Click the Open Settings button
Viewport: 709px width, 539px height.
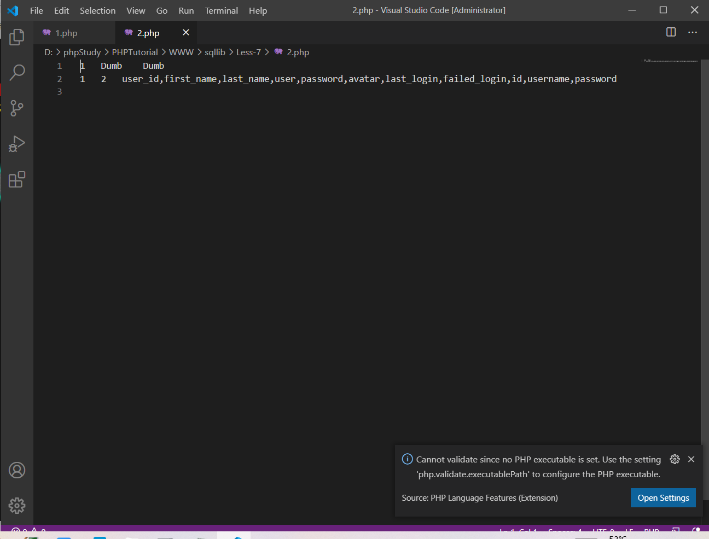click(x=663, y=498)
